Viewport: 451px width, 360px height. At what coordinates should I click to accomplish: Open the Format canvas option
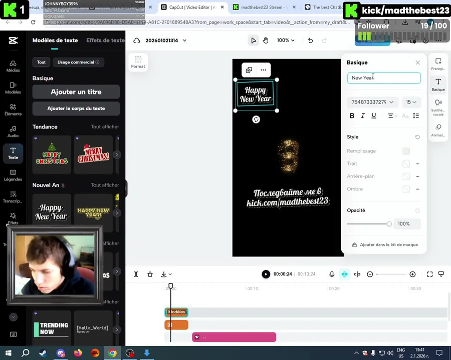pyautogui.click(x=138, y=62)
